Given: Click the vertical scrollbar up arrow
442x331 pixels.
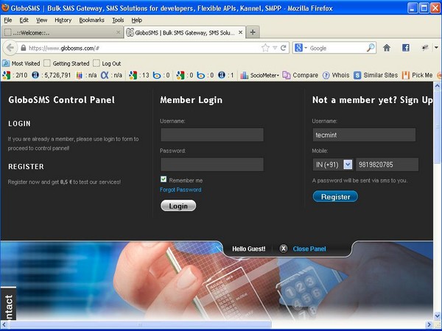Looking at the screenshot, I should (x=437, y=85).
